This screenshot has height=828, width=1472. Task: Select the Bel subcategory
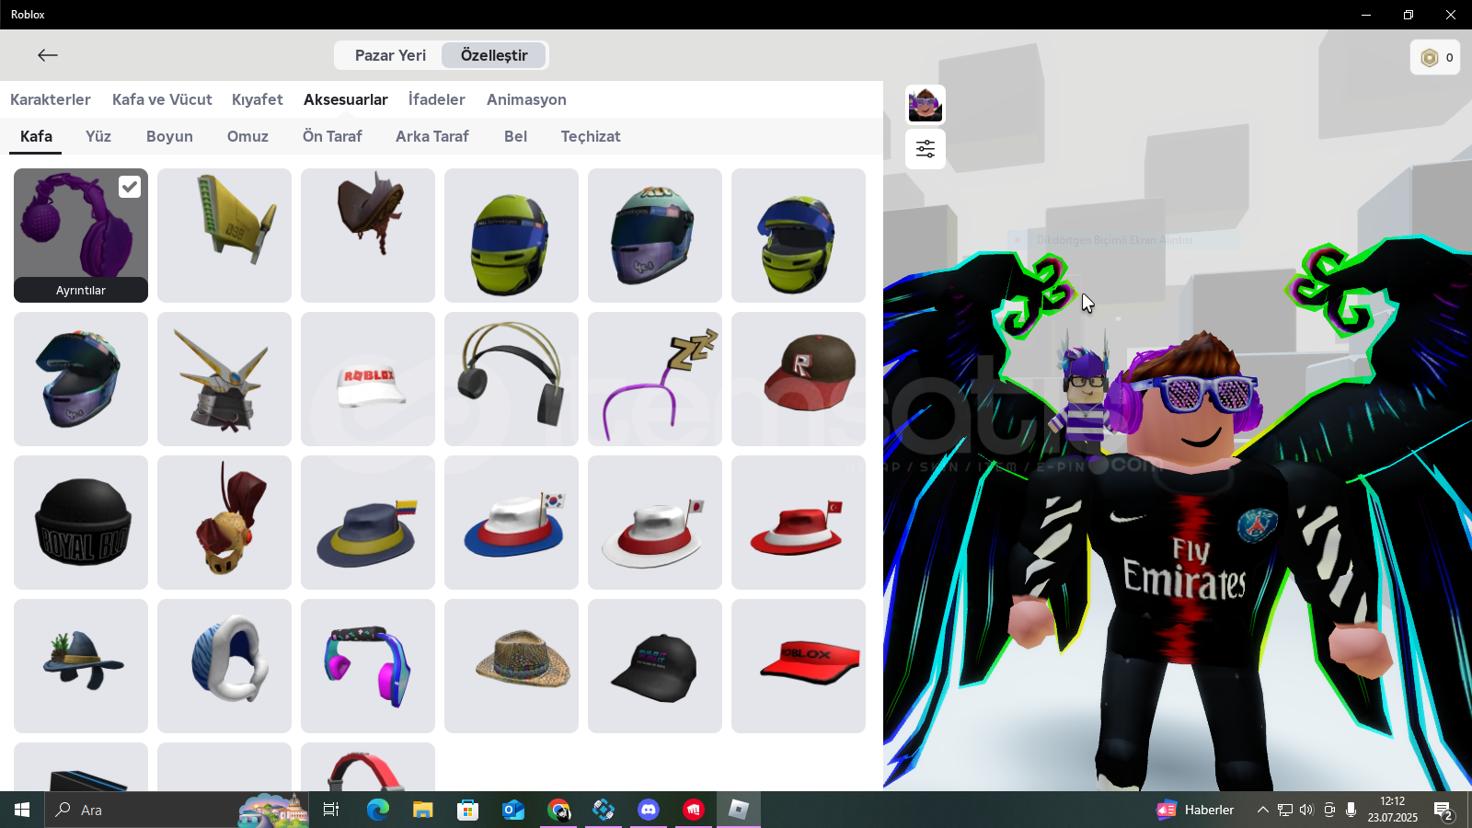point(515,136)
